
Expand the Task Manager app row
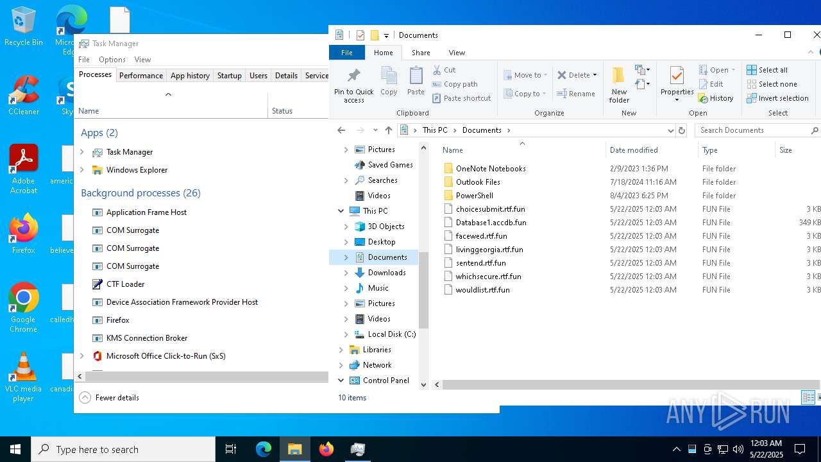[82, 152]
